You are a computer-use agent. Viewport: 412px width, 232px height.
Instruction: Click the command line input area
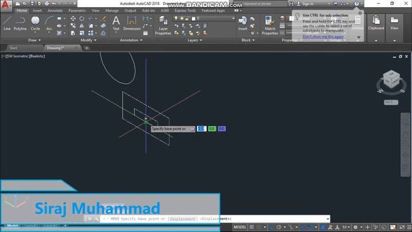pos(215,218)
